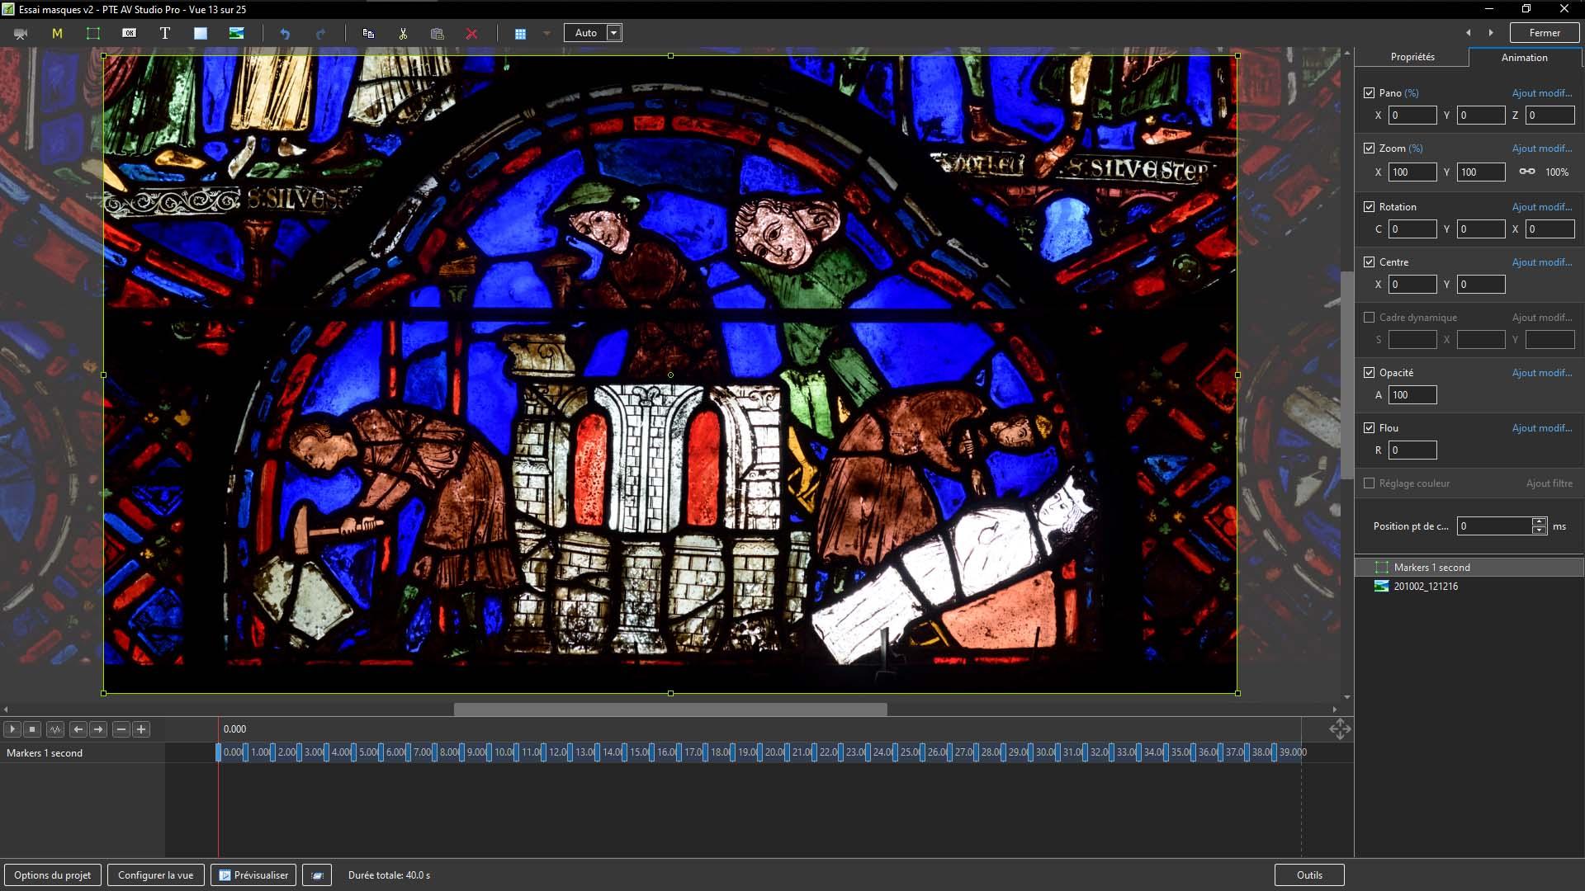
Task: Open Ajout modif for Centre
Action: click(1541, 262)
